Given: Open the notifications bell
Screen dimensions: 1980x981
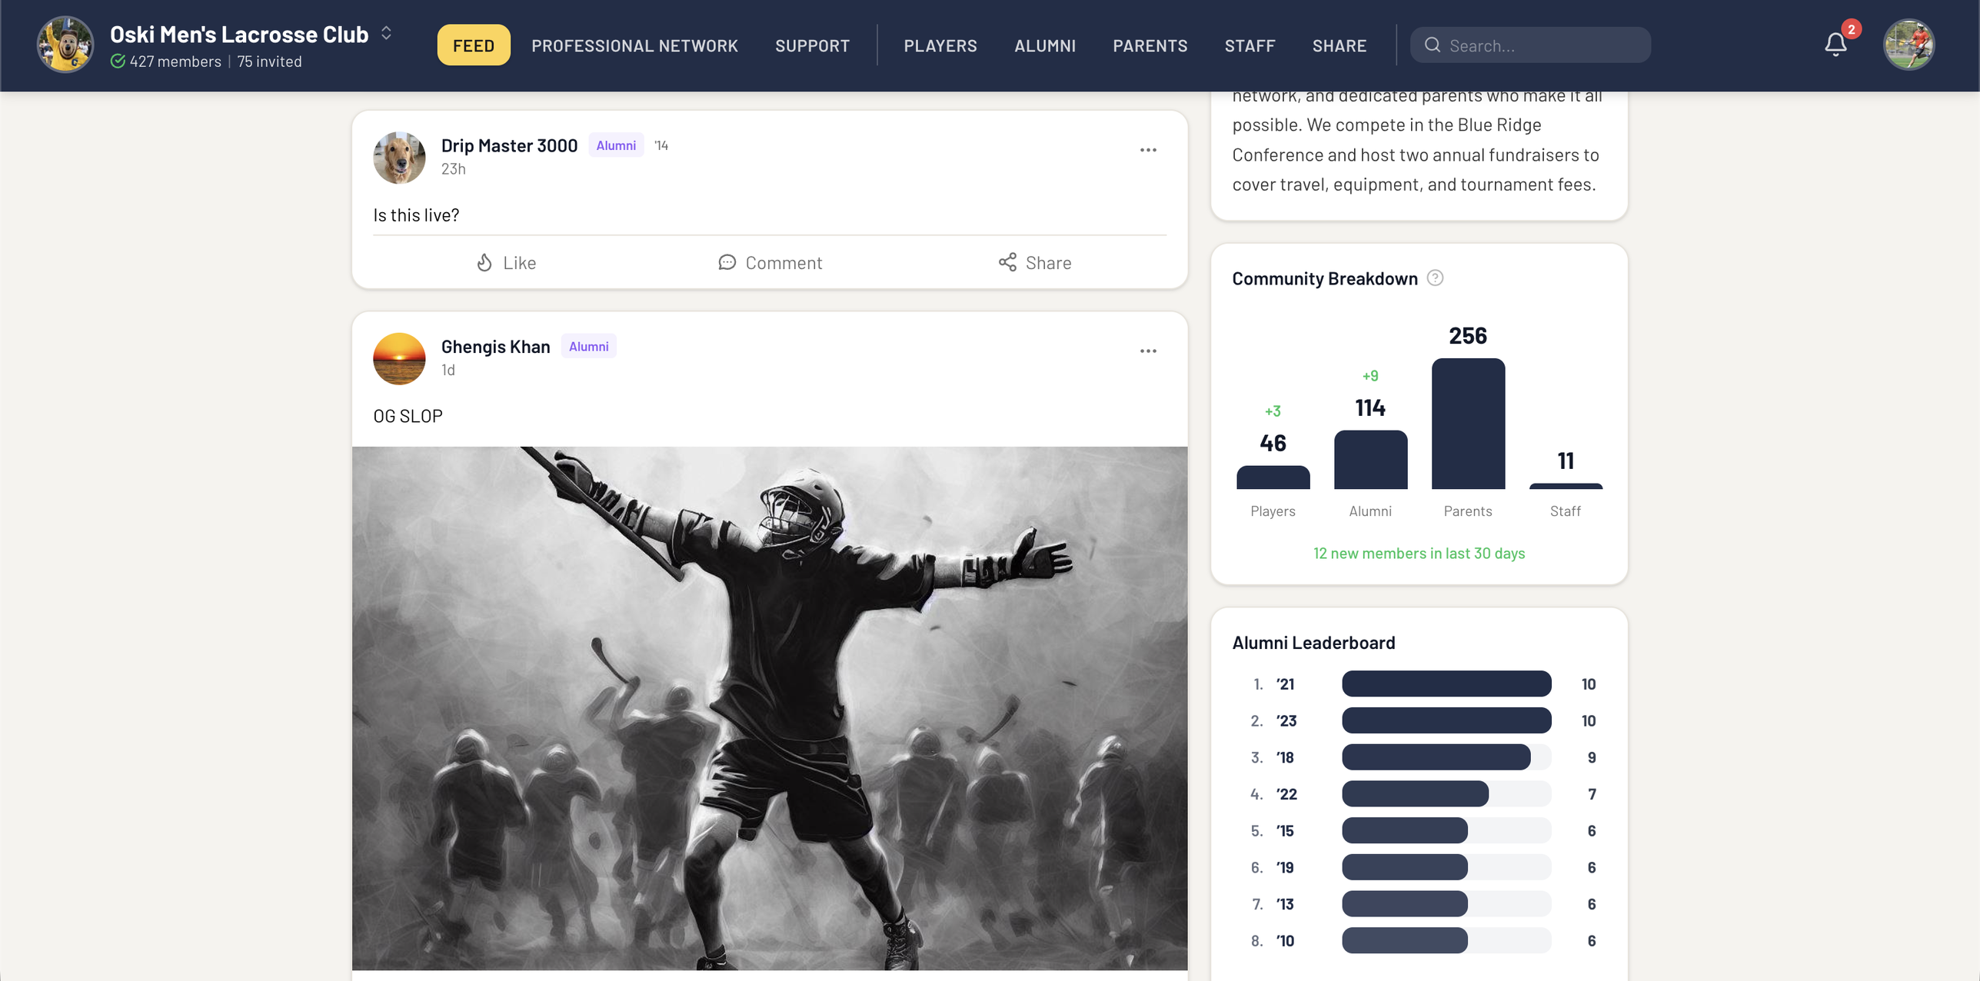Looking at the screenshot, I should coord(1835,45).
